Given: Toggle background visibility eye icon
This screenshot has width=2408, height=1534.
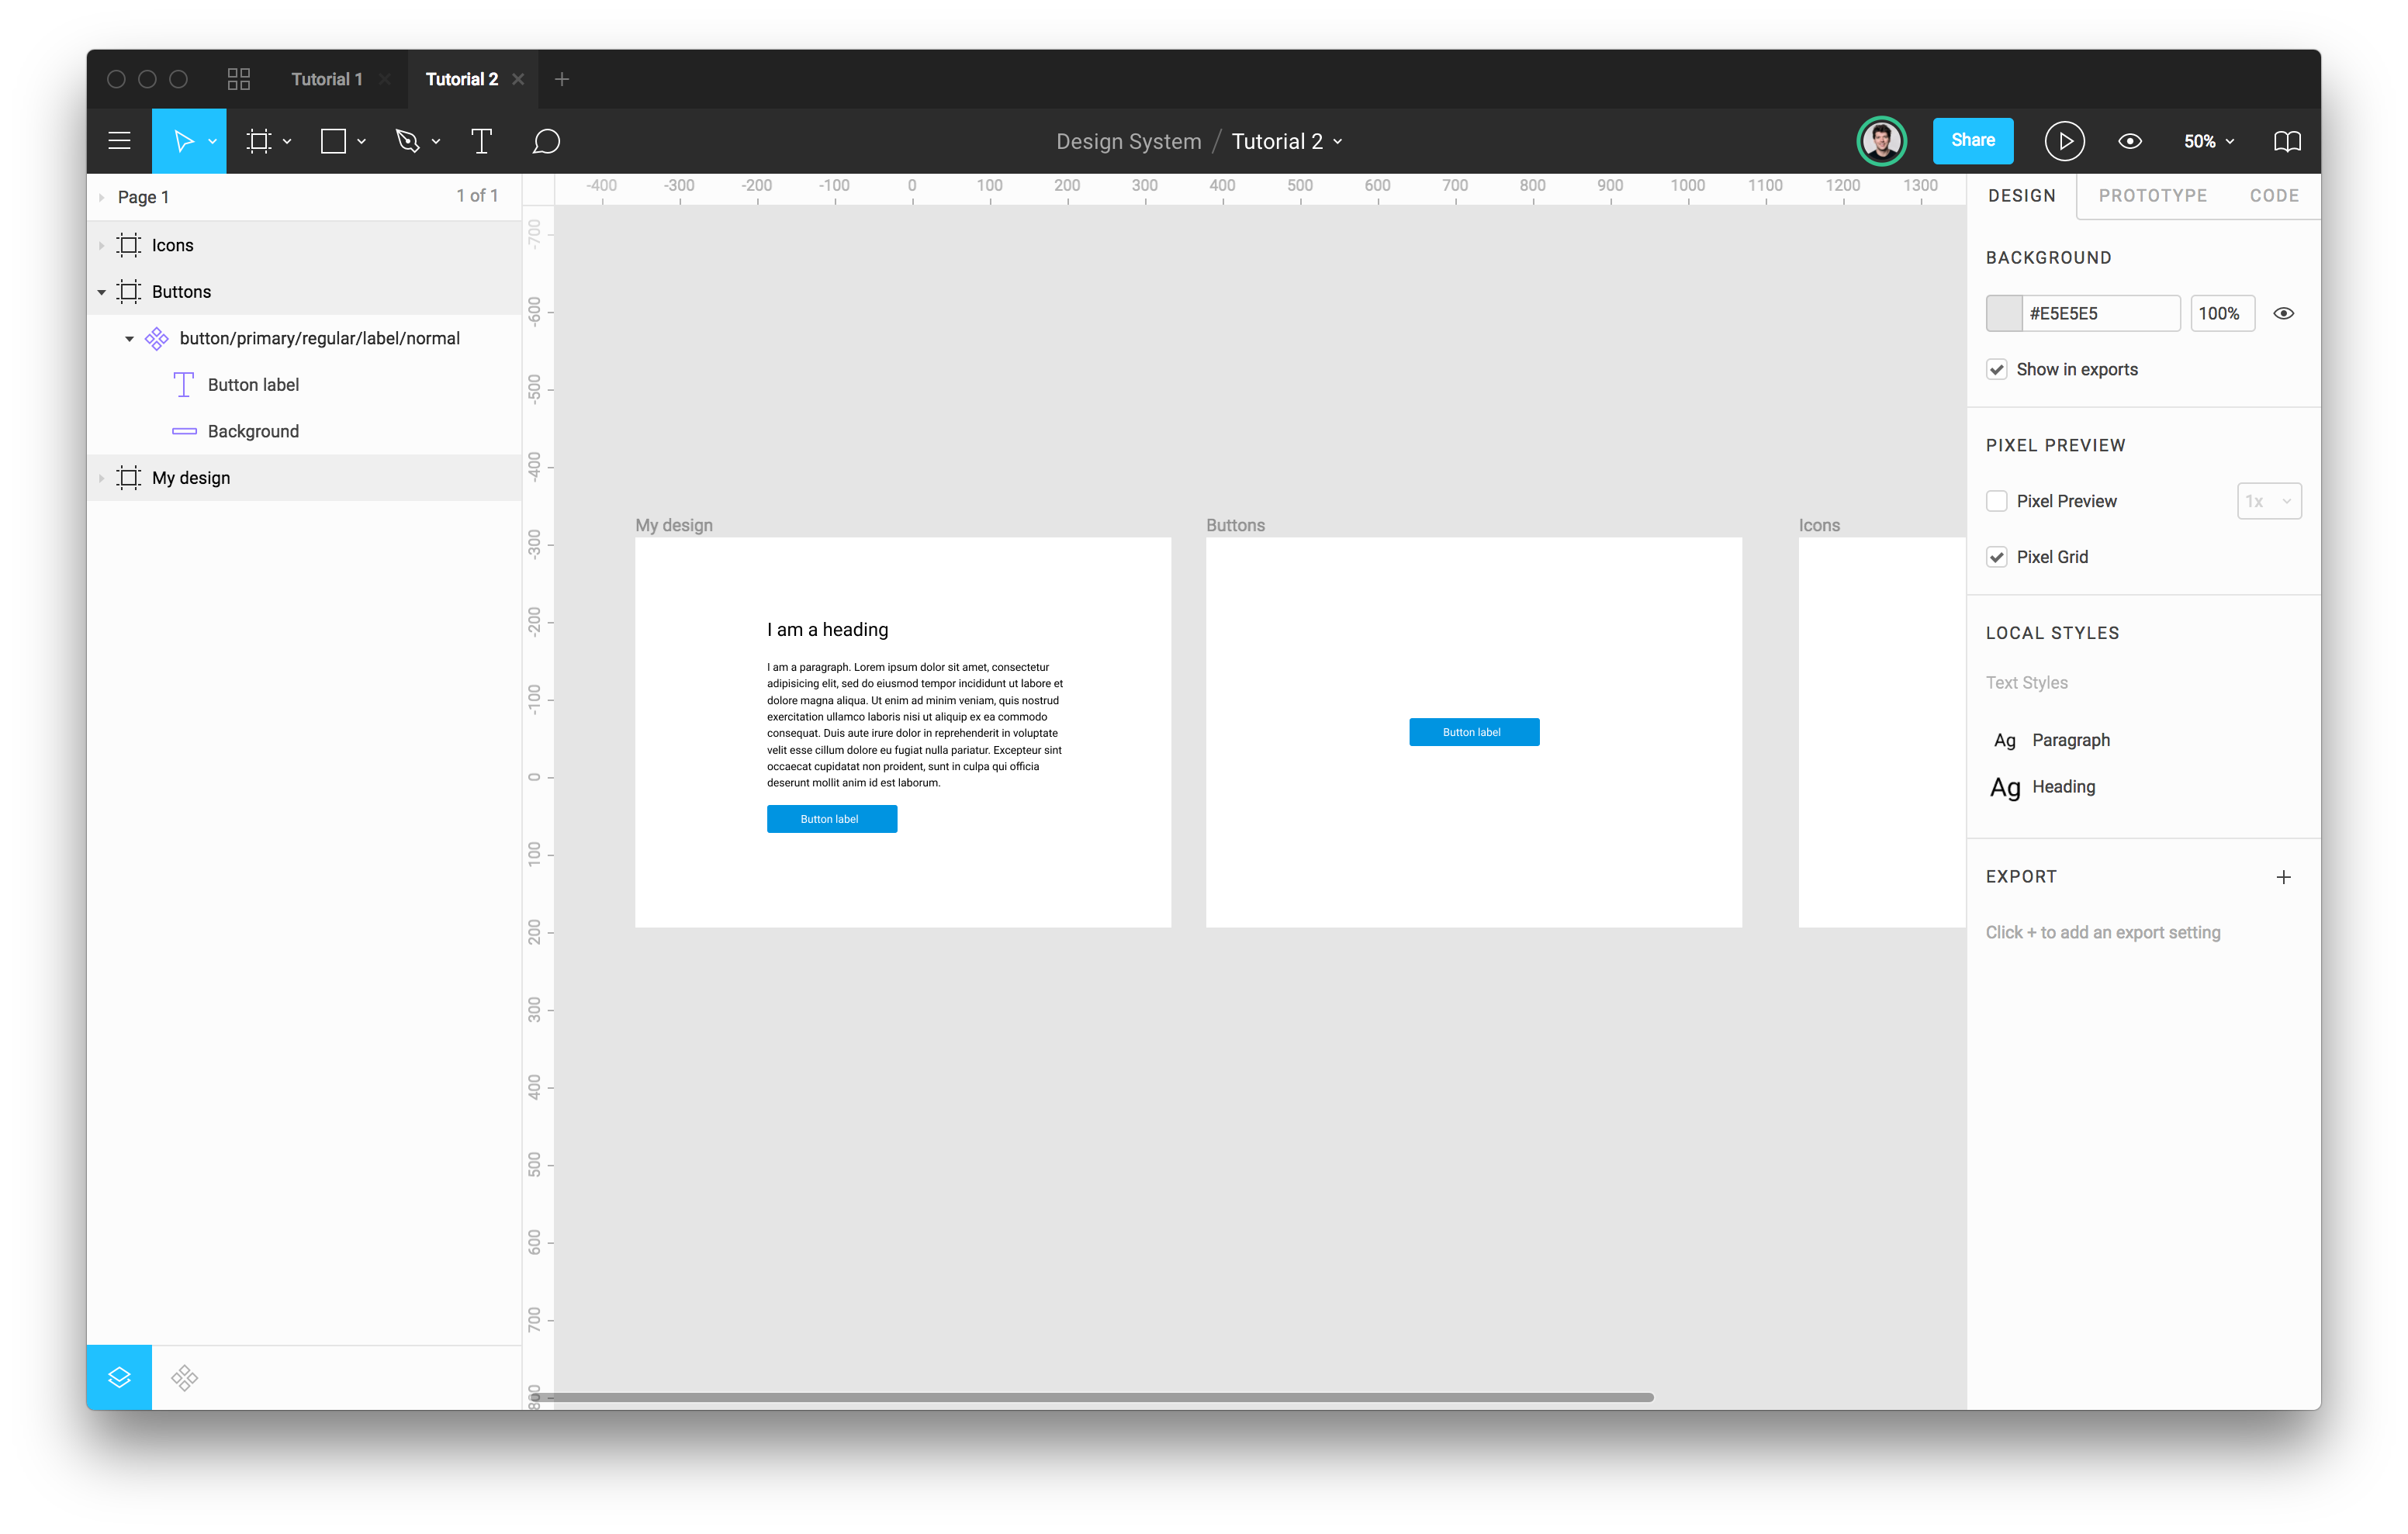Looking at the screenshot, I should point(2283,313).
